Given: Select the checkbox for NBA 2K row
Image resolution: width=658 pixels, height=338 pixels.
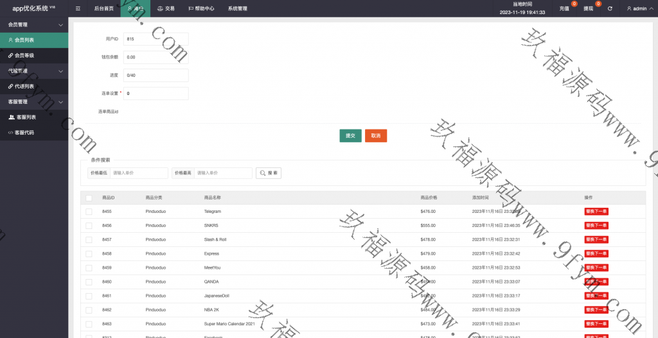Looking at the screenshot, I should click(89, 310).
